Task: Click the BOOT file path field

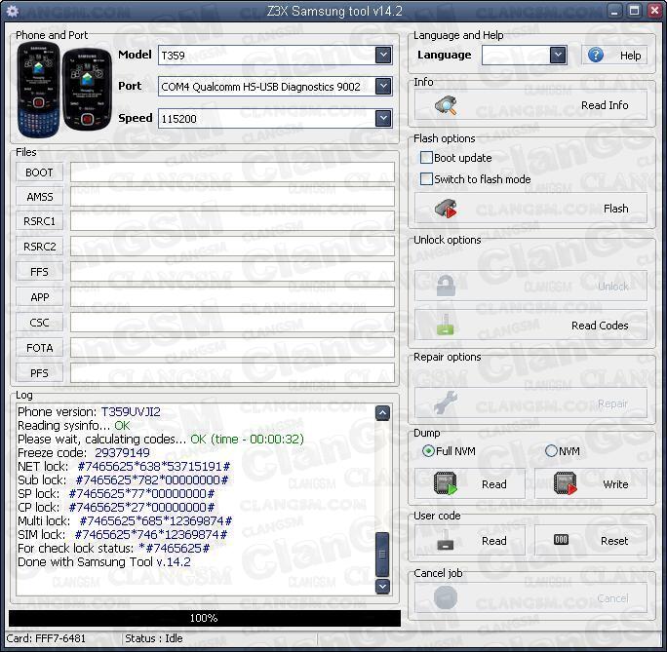Action: [232, 173]
